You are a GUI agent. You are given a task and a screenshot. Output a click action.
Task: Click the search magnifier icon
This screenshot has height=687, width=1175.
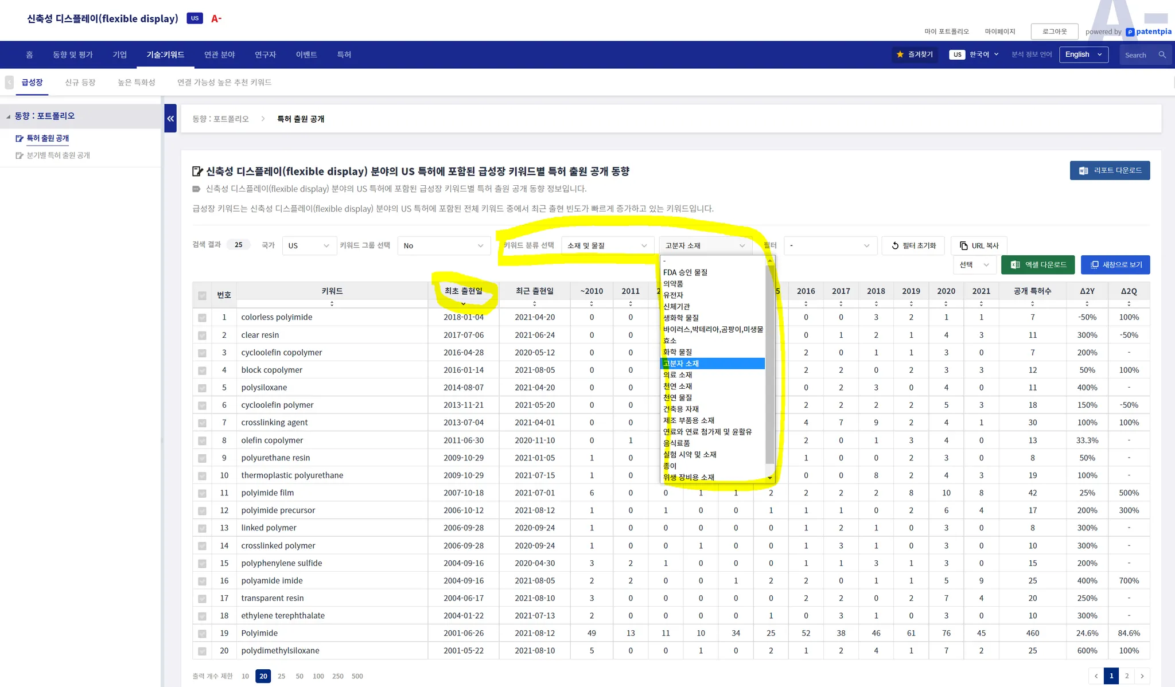(1162, 55)
